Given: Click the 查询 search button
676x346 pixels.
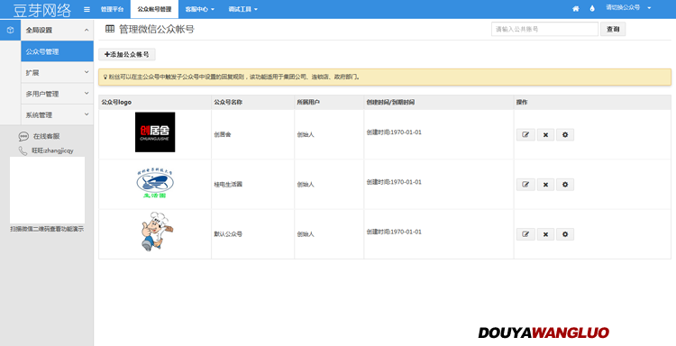Looking at the screenshot, I should (613, 29).
